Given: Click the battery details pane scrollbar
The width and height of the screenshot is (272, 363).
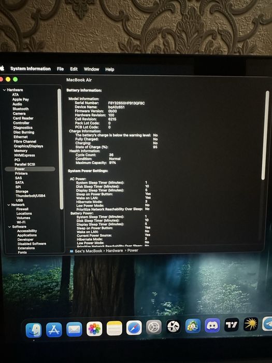Looking at the screenshot, I should click(x=265, y=135).
